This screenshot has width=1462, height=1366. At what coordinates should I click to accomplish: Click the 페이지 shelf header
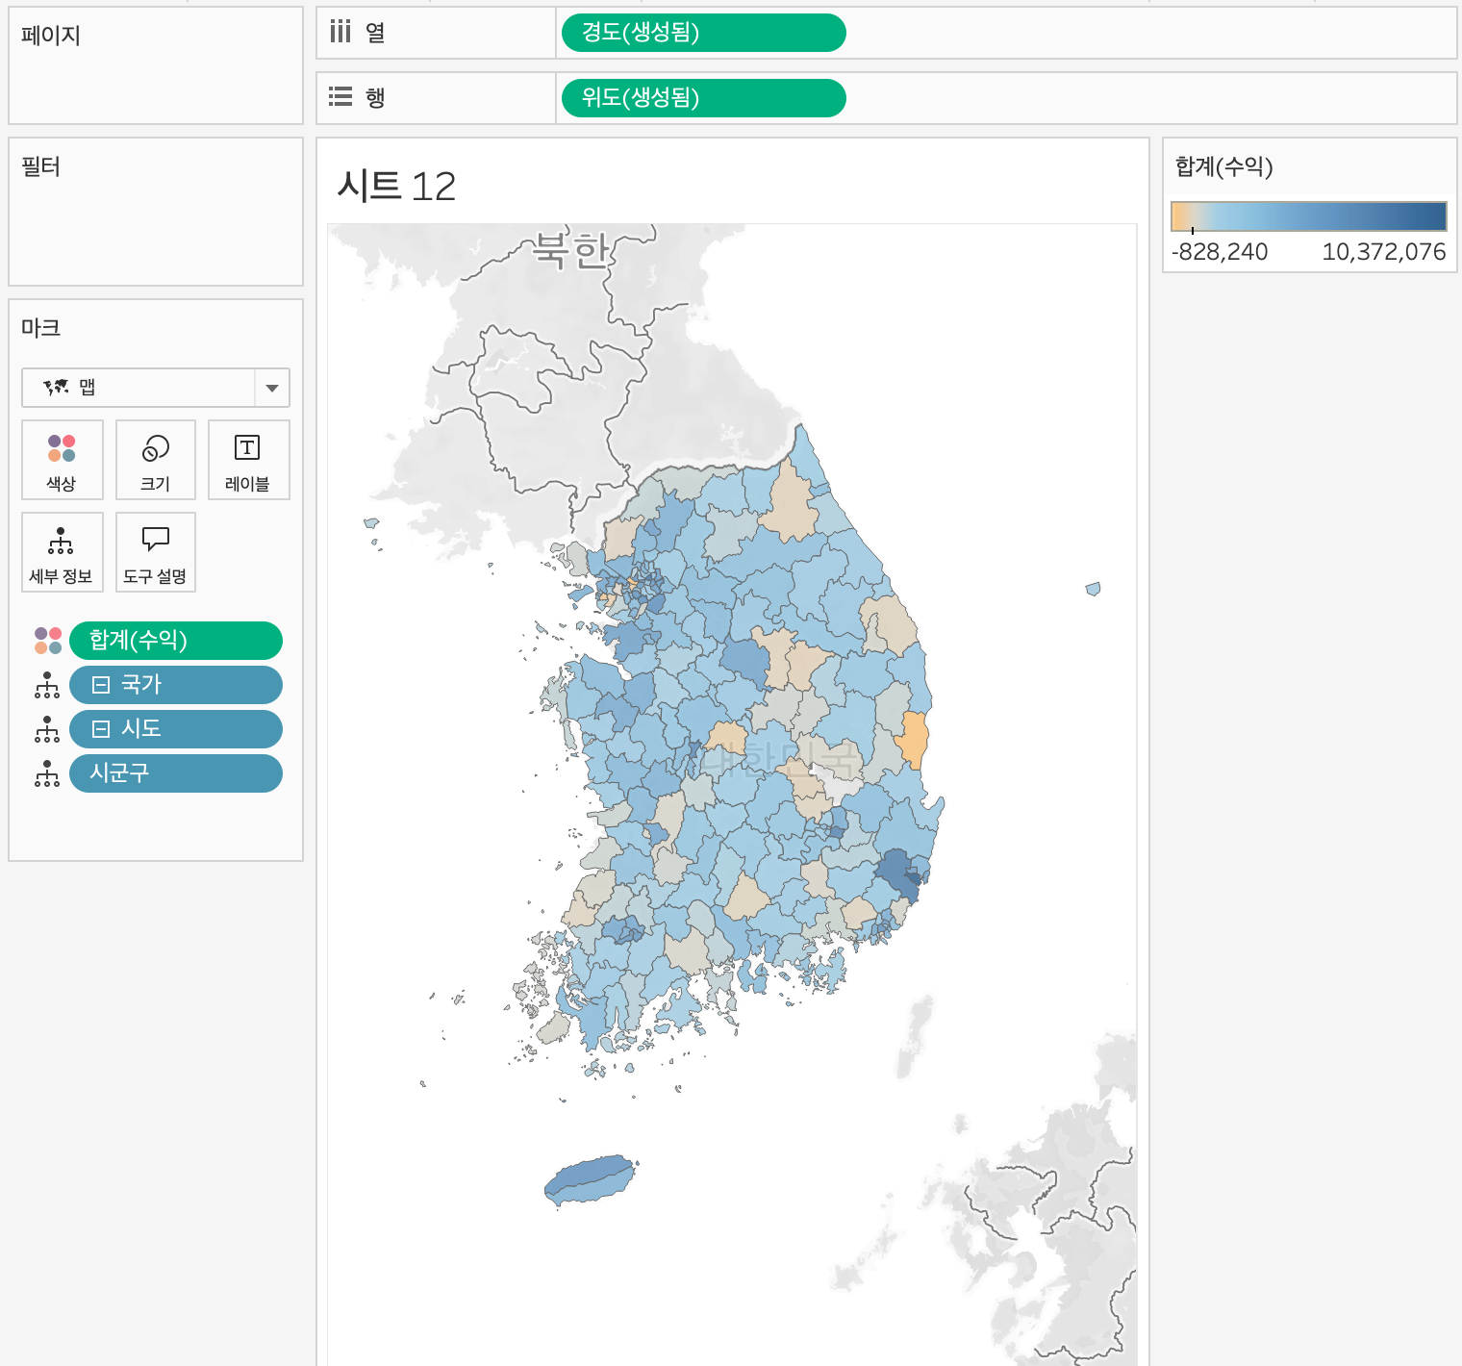click(51, 36)
